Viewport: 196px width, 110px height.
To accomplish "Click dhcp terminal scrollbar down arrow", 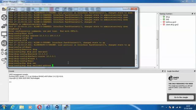I will coord(136,65).
